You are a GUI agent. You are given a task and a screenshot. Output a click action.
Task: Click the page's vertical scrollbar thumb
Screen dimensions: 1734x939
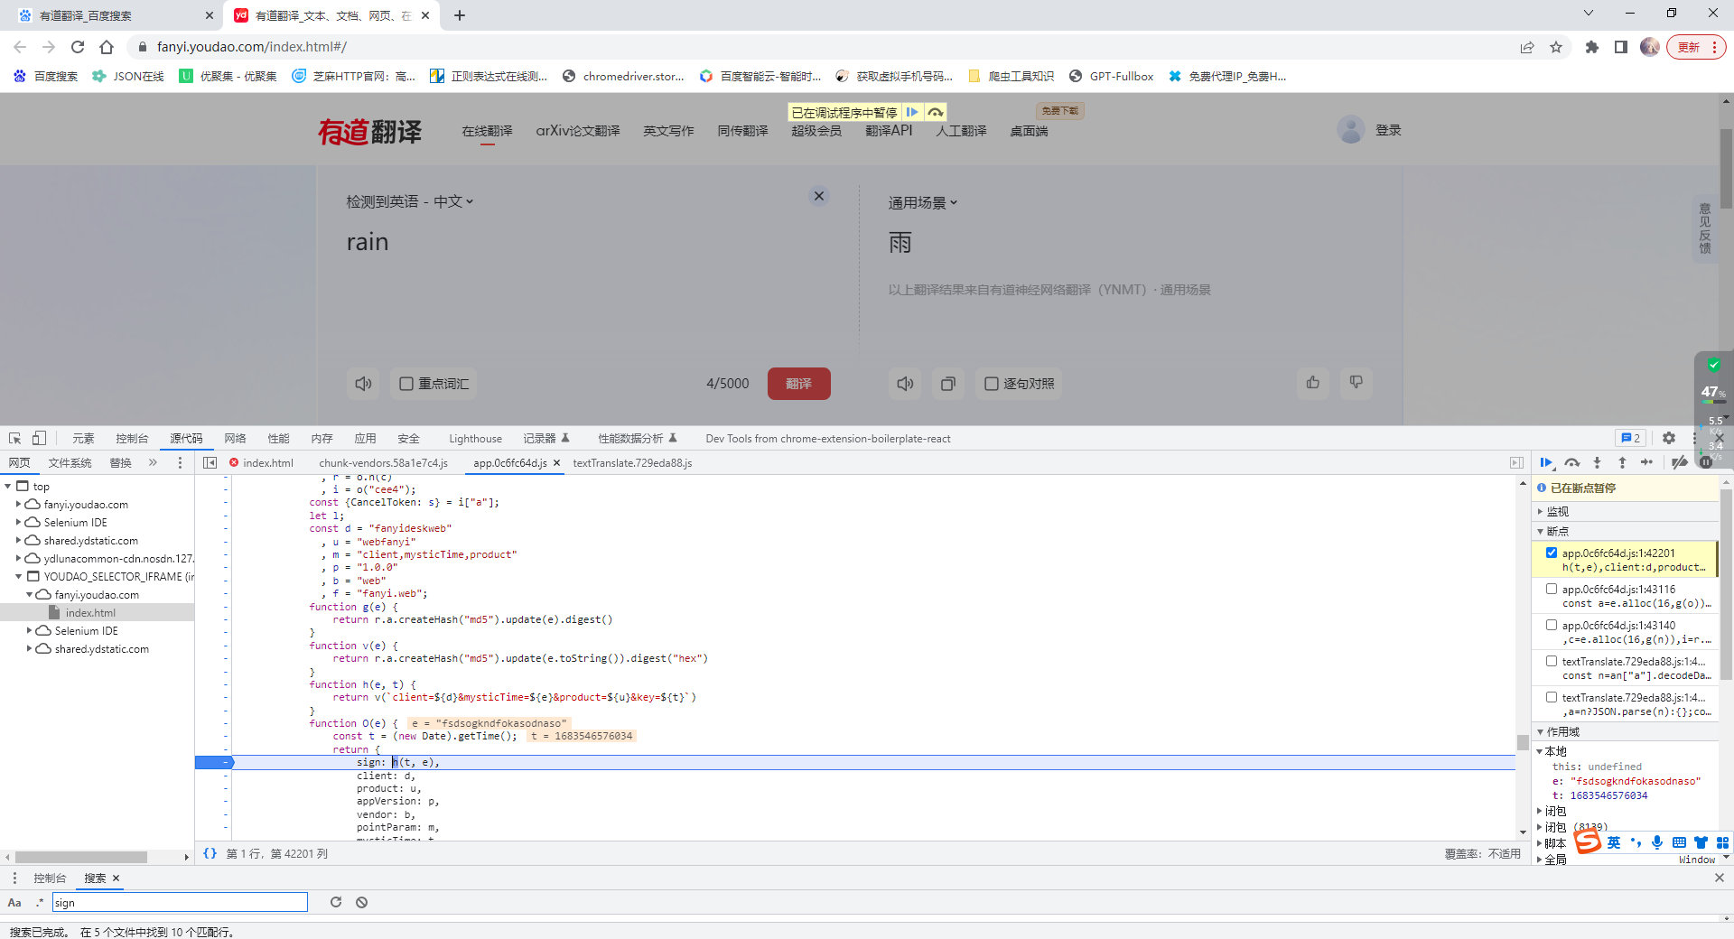point(1726,169)
